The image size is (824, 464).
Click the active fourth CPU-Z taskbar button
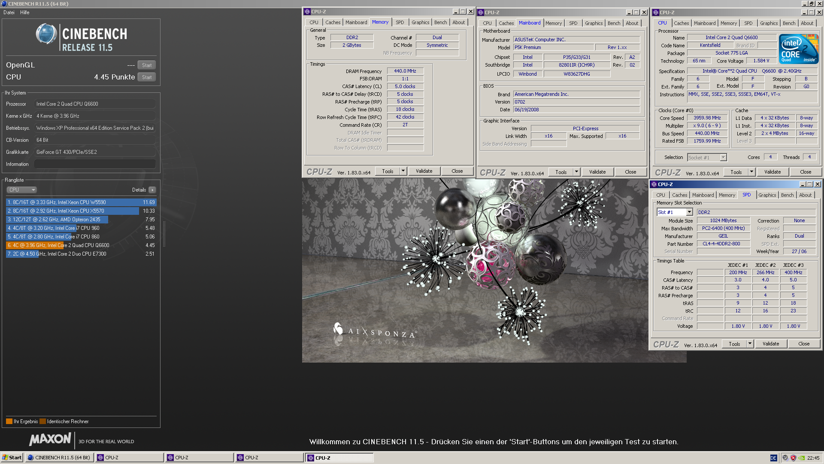339,458
